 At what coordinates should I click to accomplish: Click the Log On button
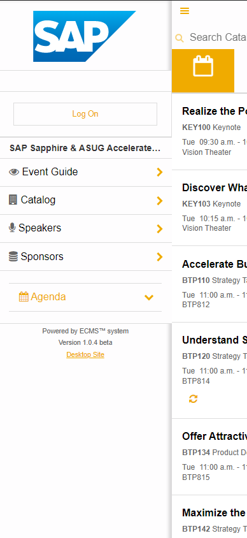[x=85, y=114]
